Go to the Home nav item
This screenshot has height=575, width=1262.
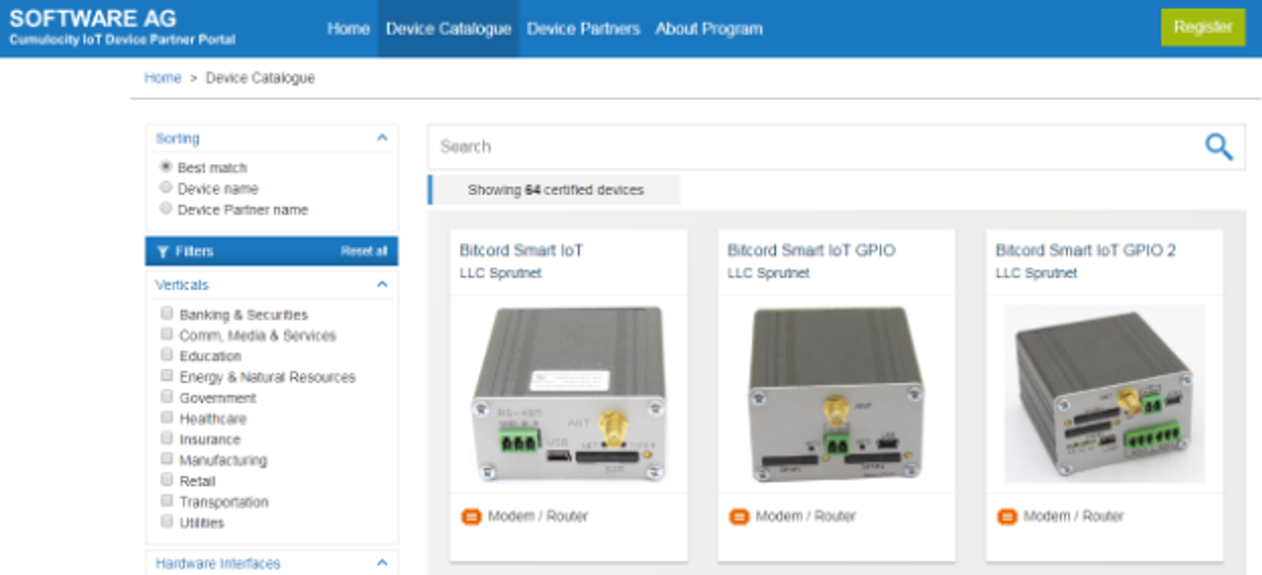click(349, 29)
